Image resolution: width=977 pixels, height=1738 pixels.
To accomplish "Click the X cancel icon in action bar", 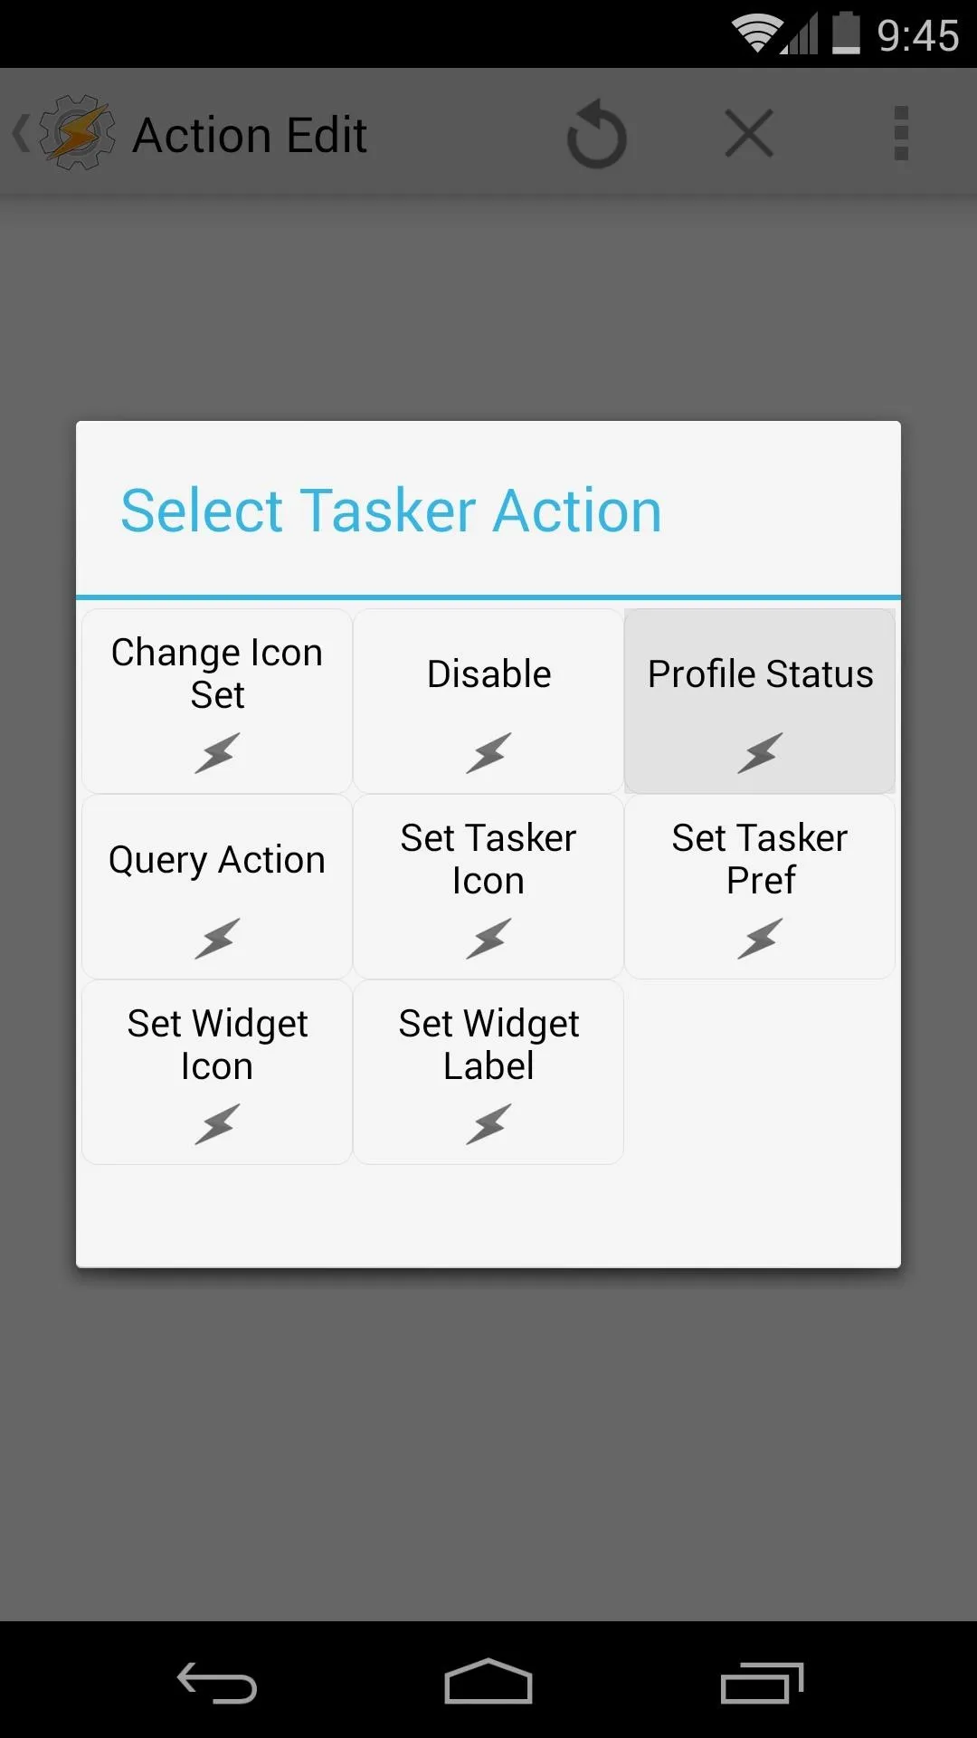I will click(x=749, y=133).
